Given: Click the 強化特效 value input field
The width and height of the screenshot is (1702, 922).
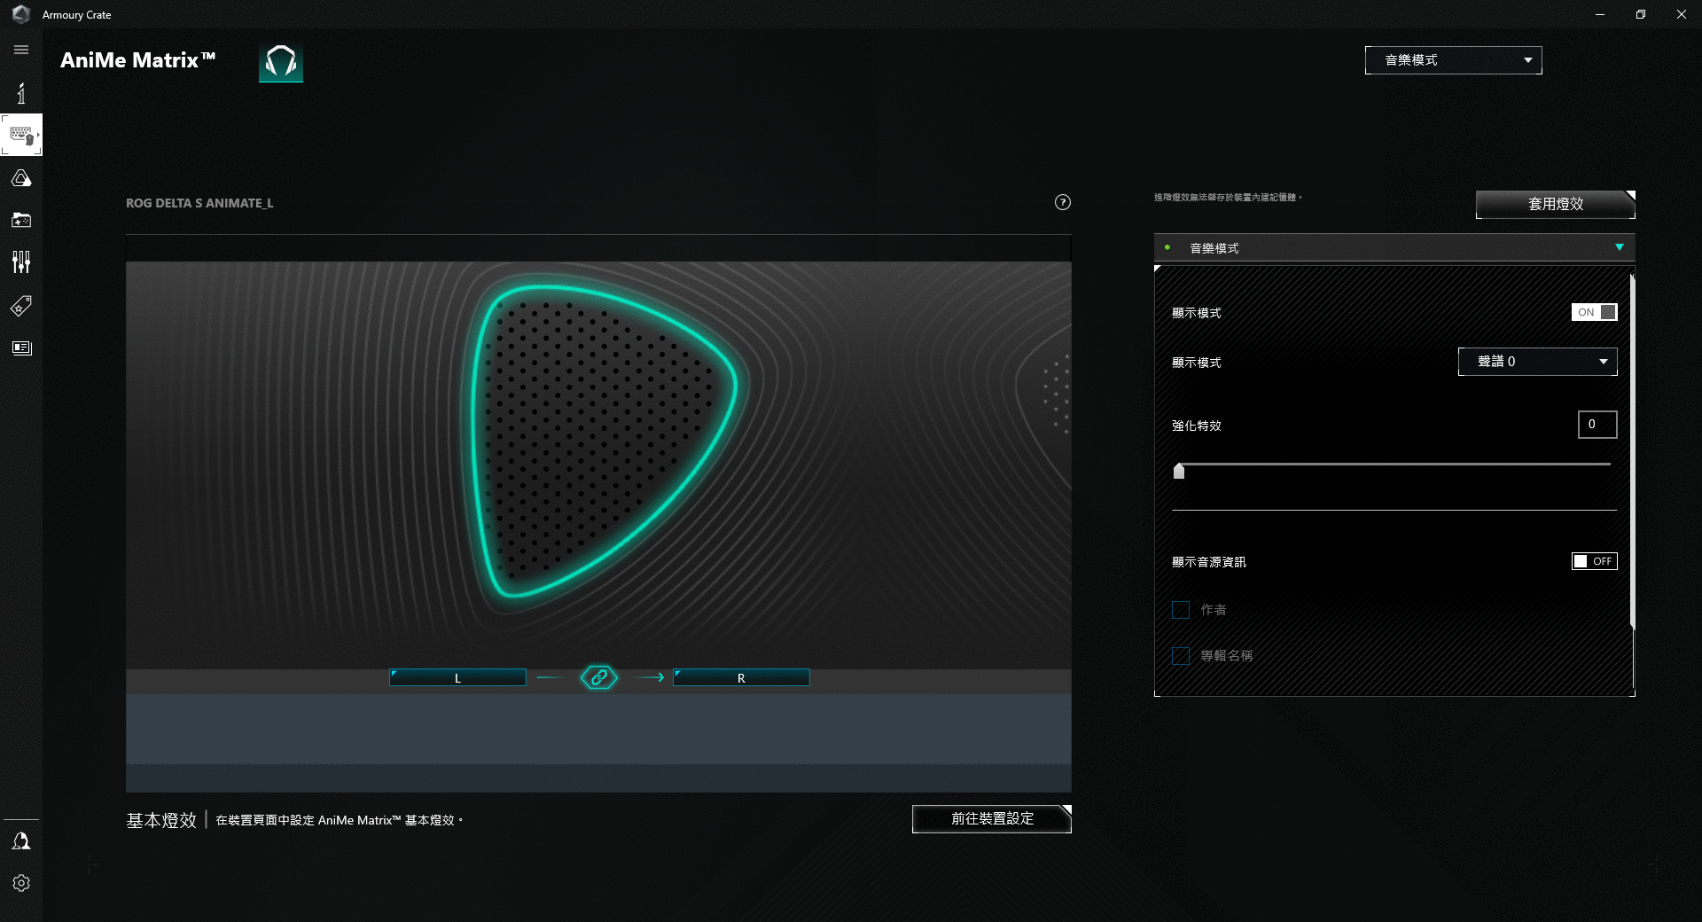Looking at the screenshot, I should pos(1597,425).
